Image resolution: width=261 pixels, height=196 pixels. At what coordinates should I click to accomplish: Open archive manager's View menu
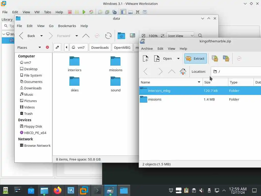172,48
